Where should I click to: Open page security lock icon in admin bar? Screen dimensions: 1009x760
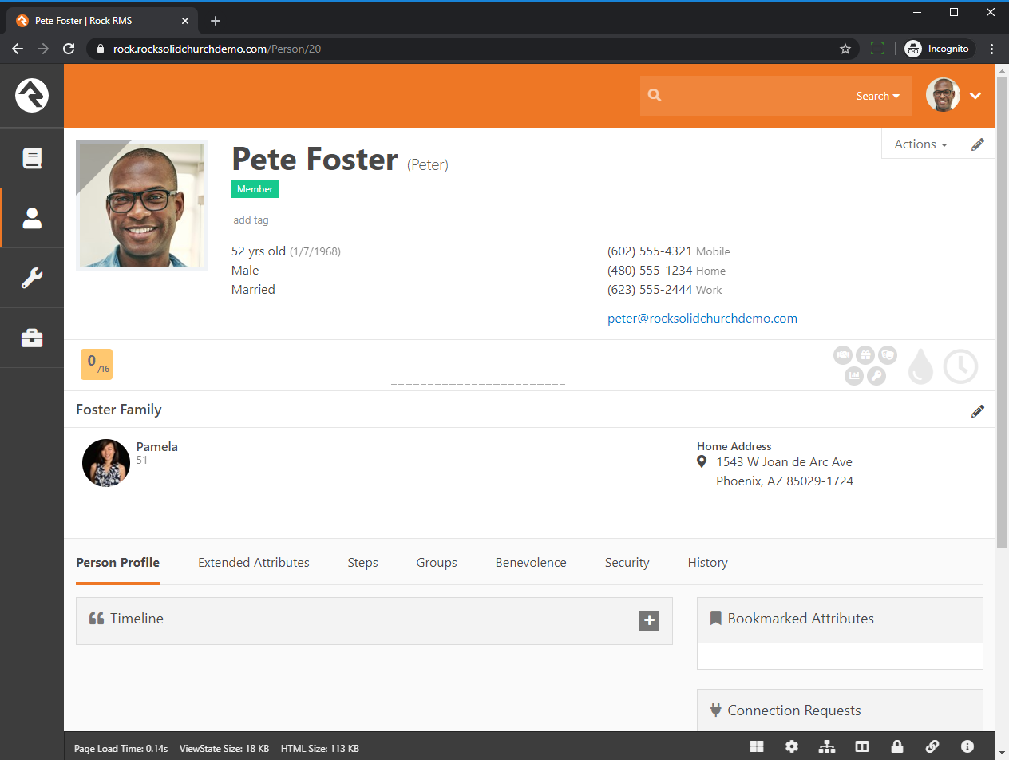point(897,746)
